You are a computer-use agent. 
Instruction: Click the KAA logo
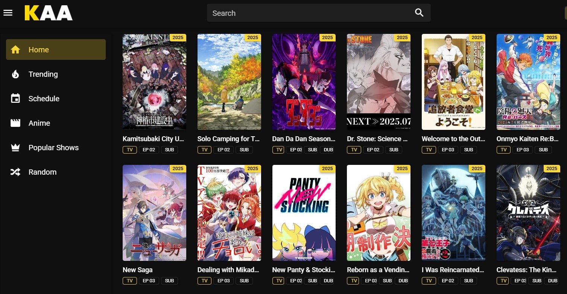click(49, 13)
